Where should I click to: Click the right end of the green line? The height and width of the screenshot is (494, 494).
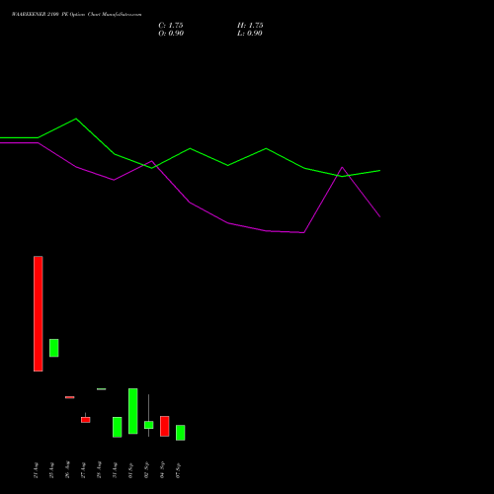pos(380,171)
